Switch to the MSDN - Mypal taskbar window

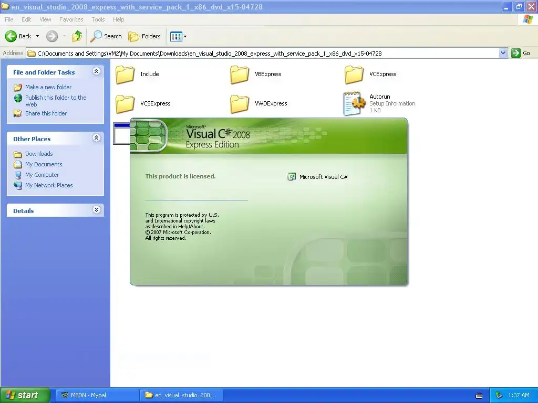(x=97, y=395)
